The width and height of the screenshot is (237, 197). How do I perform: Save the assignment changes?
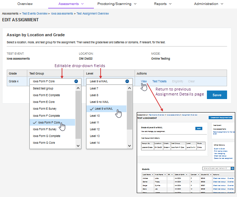point(217,95)
